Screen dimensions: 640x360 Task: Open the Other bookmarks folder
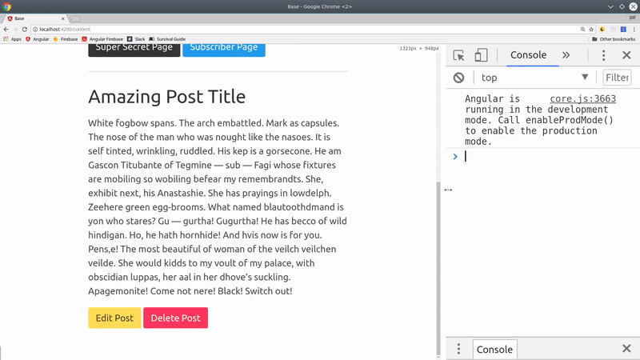click(x=613, y=38)
